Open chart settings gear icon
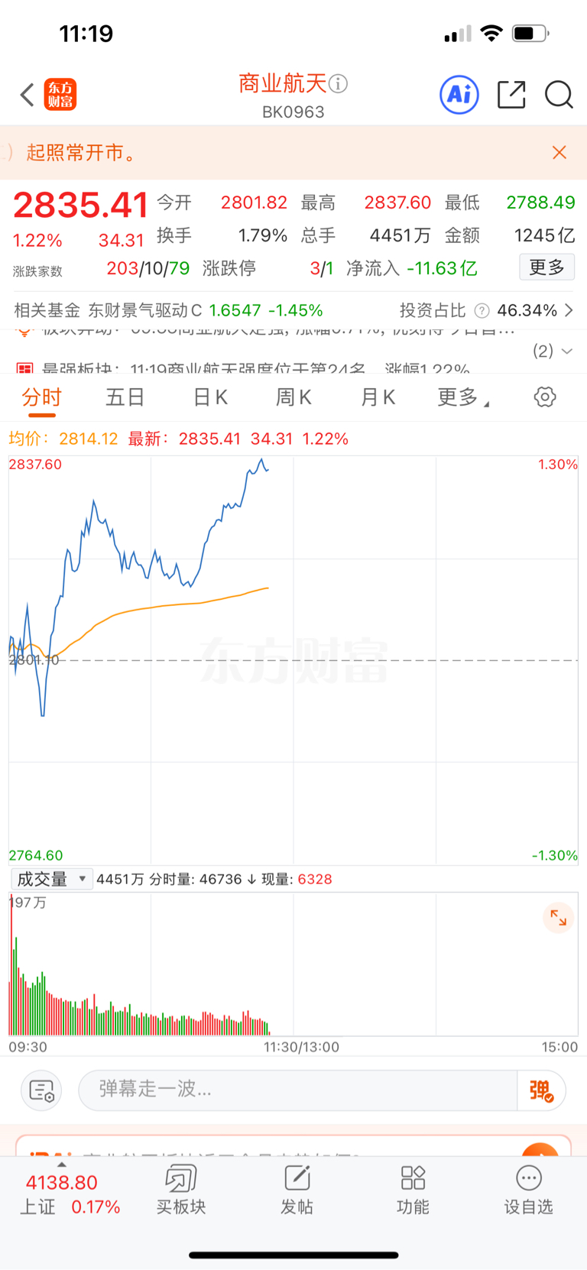587x1270 pixels. click(545, 397)
